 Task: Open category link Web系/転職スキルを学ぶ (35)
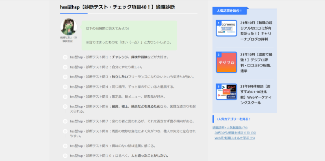coord(235,138)
